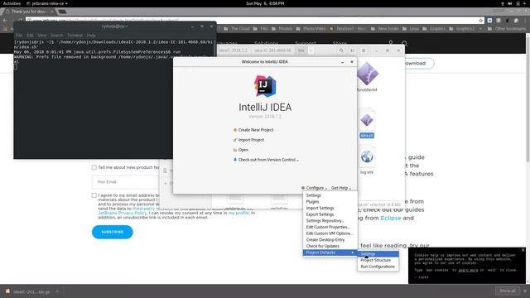
Task: Click top bar volume icon
Action: click(510, 3)
